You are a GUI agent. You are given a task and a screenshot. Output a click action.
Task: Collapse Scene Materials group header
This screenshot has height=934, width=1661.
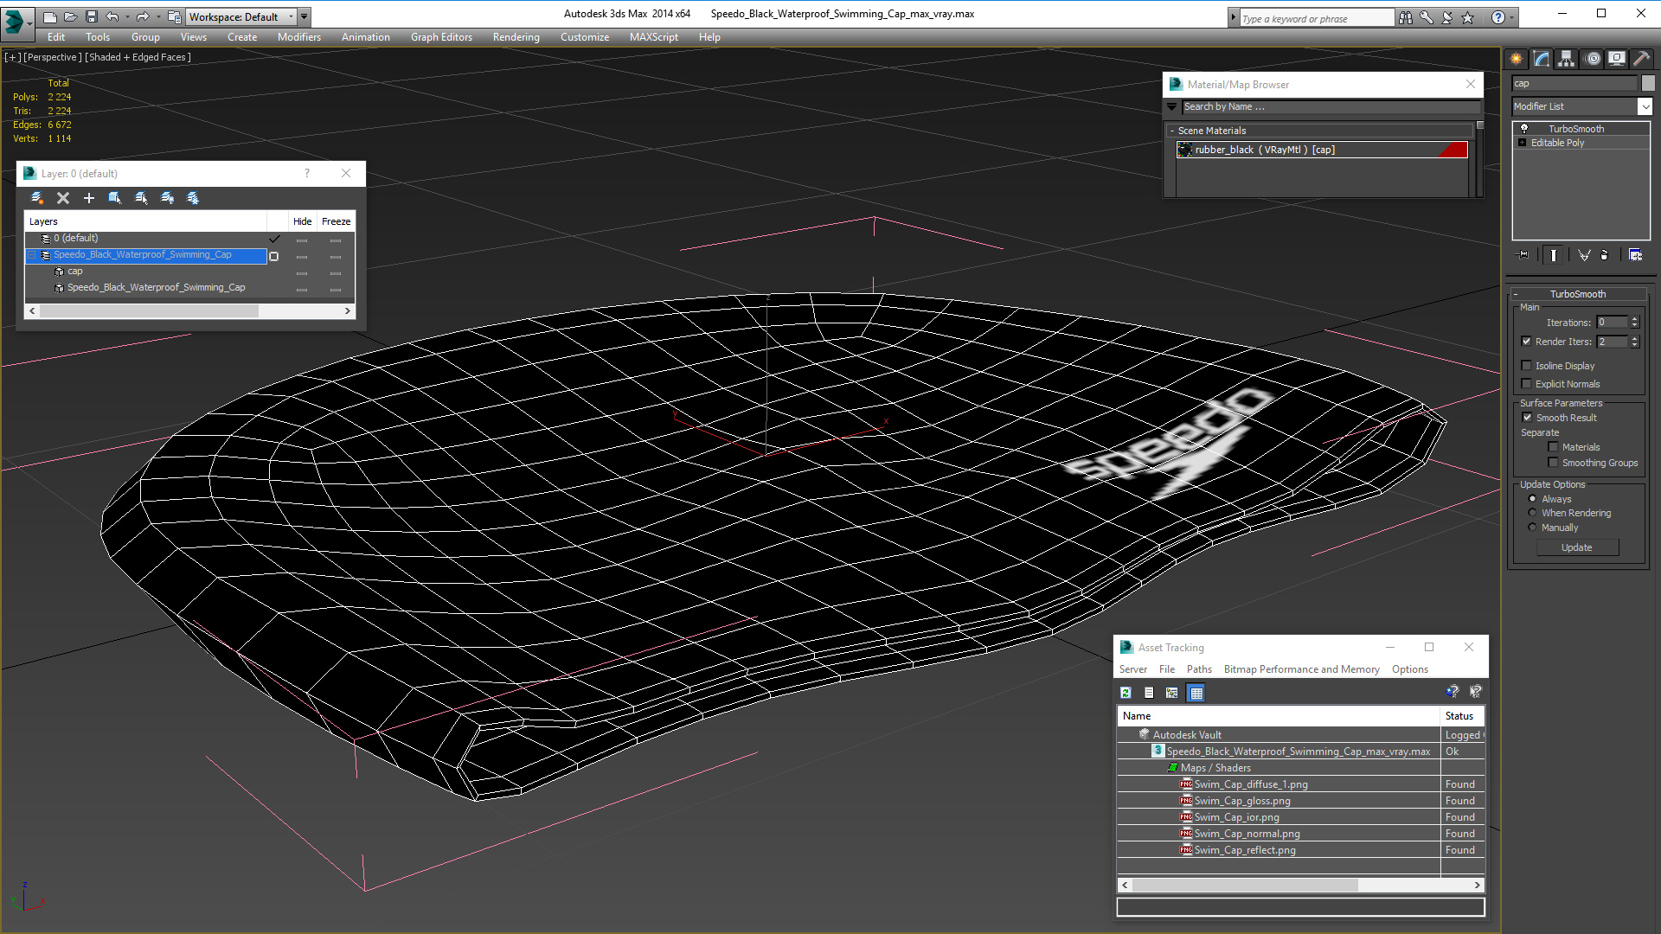(1320, 131)
